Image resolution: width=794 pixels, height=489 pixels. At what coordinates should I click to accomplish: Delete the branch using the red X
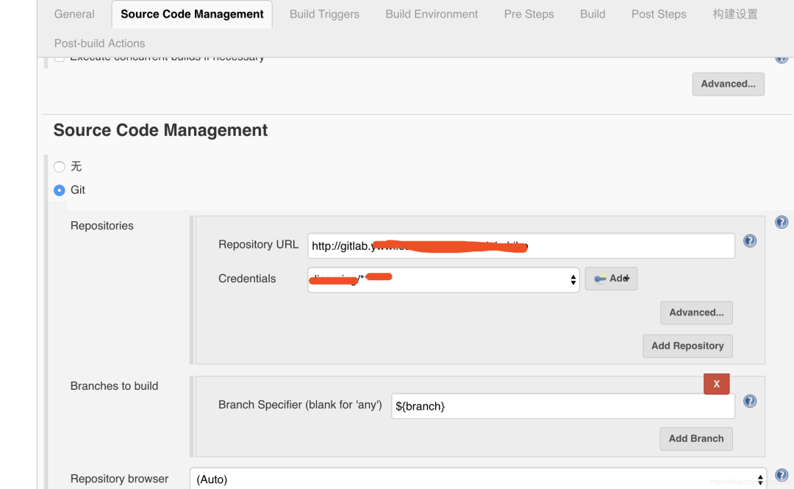coord(716,383)
